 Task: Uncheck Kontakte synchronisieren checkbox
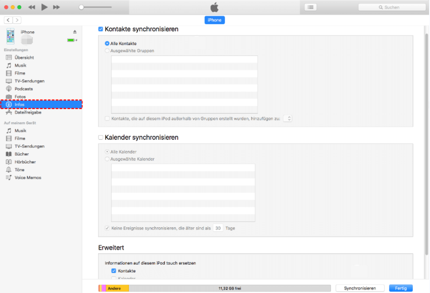pyautogui.click(x=101, y=29)
